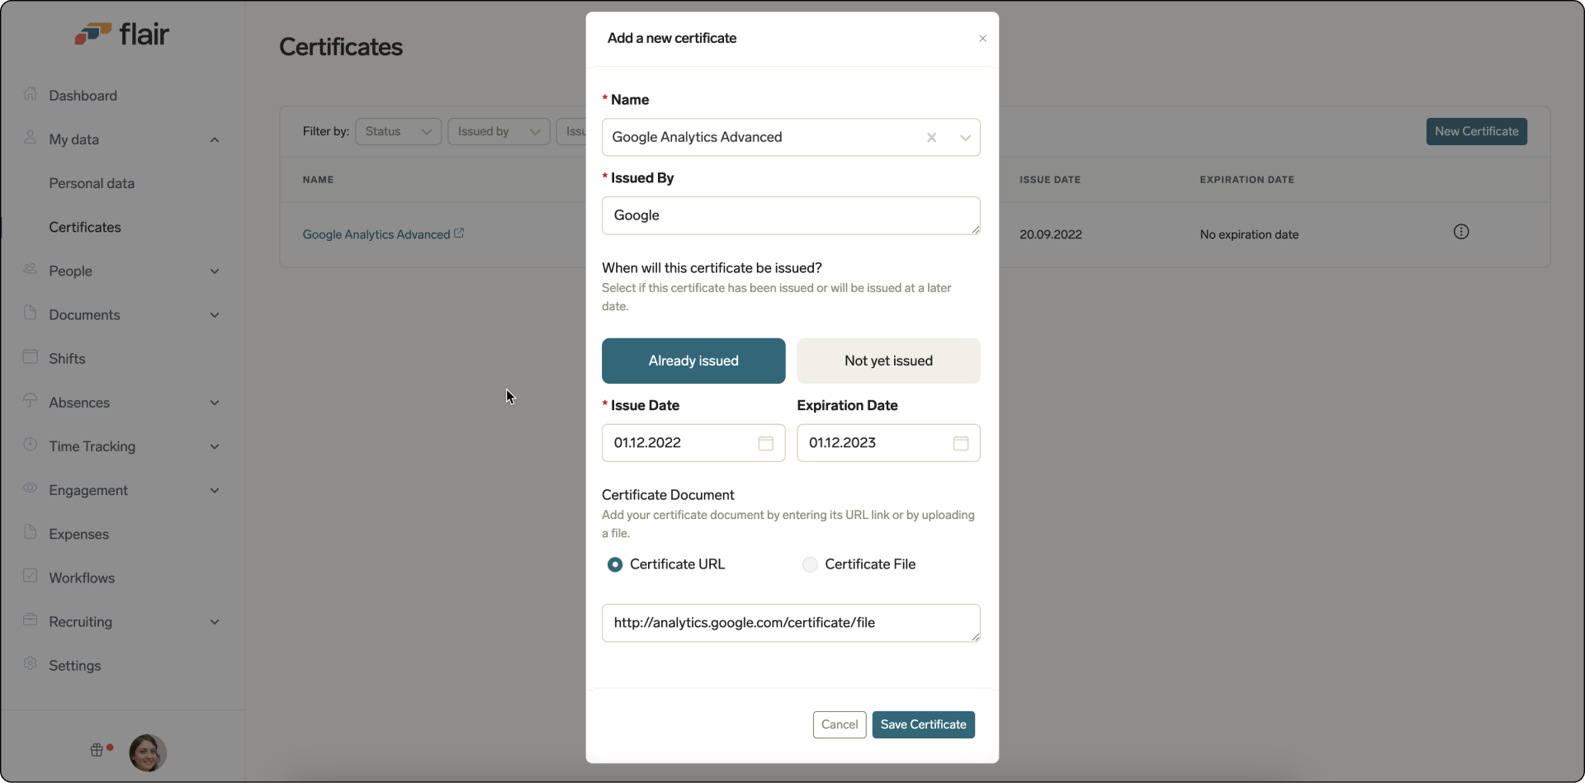Open the Settings section
Screen dimensions: 1585x783
(74, 666)
